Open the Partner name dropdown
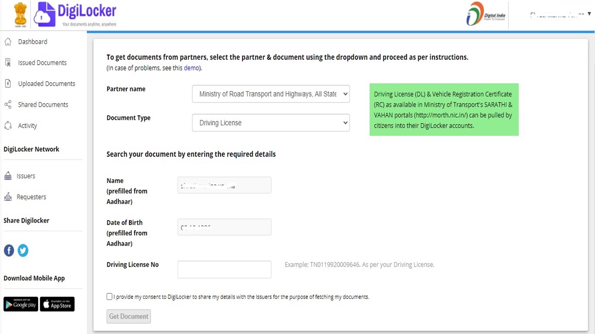 271,94
